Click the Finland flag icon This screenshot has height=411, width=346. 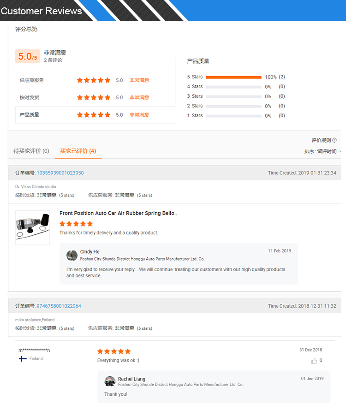click(23, 358)
